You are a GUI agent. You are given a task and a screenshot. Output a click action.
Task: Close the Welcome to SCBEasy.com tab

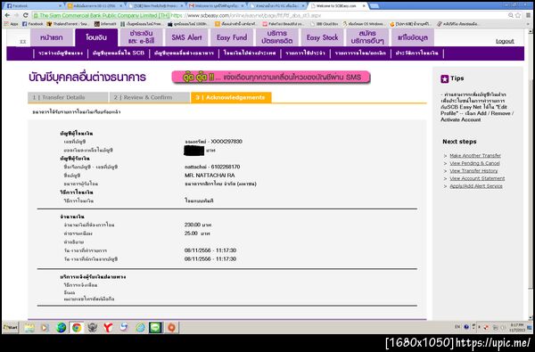[x=363, y=6]
